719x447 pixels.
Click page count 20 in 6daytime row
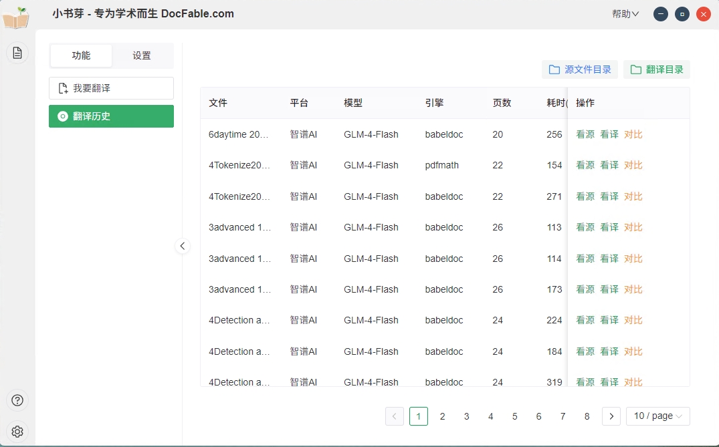[498, 134]
